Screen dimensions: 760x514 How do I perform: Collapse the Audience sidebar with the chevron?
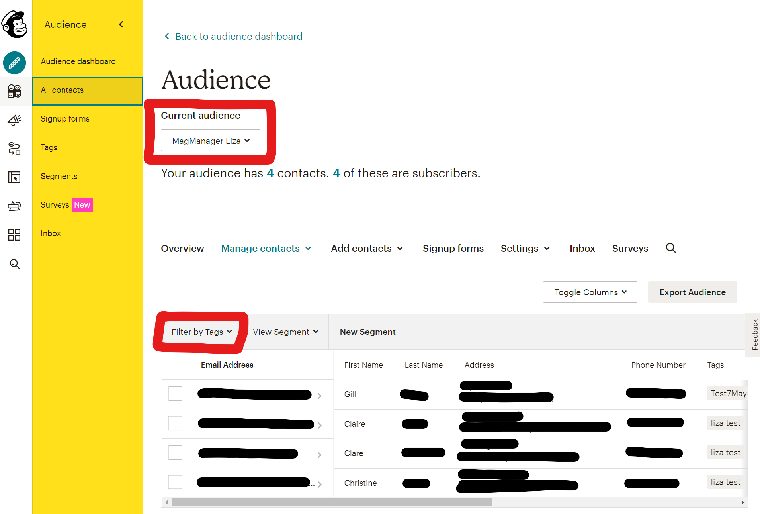coord(121,25)
